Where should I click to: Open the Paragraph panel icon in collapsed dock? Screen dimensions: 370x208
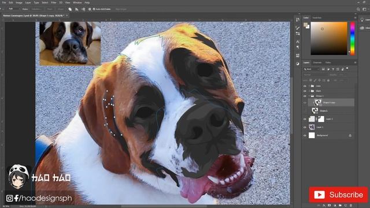tap(298, 47)
